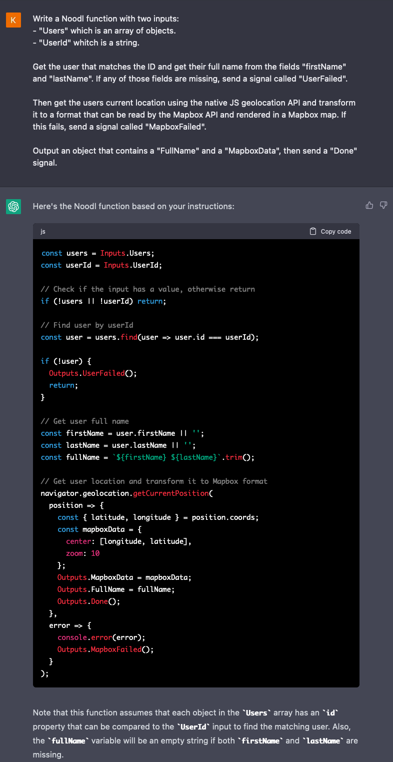Click the 'Outputs.Done();' code line
The width and height of the screenshot is (393, 762).
click(88, 601)
